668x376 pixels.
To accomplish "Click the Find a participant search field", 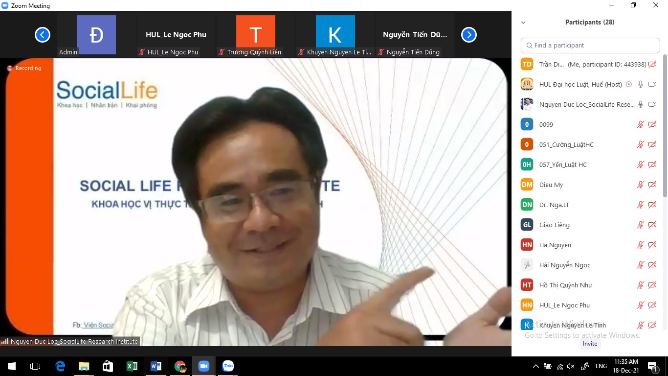I will [x=590, y=46].
